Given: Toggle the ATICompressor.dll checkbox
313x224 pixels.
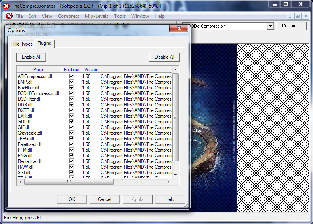Looking at the screenshot, I should click(x=71, y=76).
